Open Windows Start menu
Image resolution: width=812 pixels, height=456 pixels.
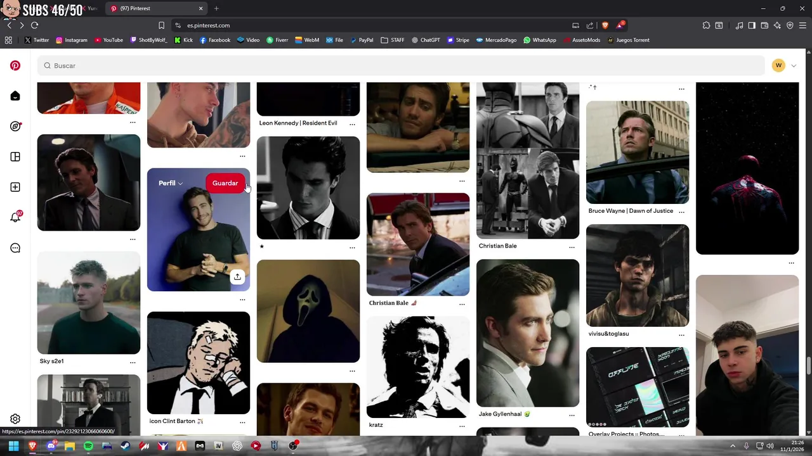[x=13, y=446]
